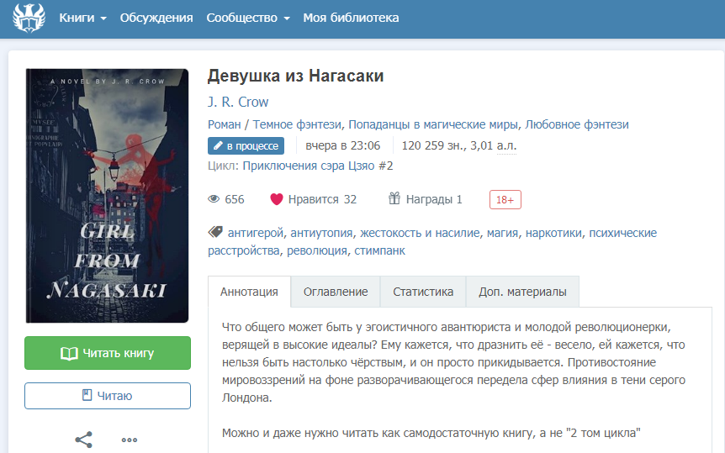
Task: Open the Обсуждения menu item
Action: [x=156, y=18]
